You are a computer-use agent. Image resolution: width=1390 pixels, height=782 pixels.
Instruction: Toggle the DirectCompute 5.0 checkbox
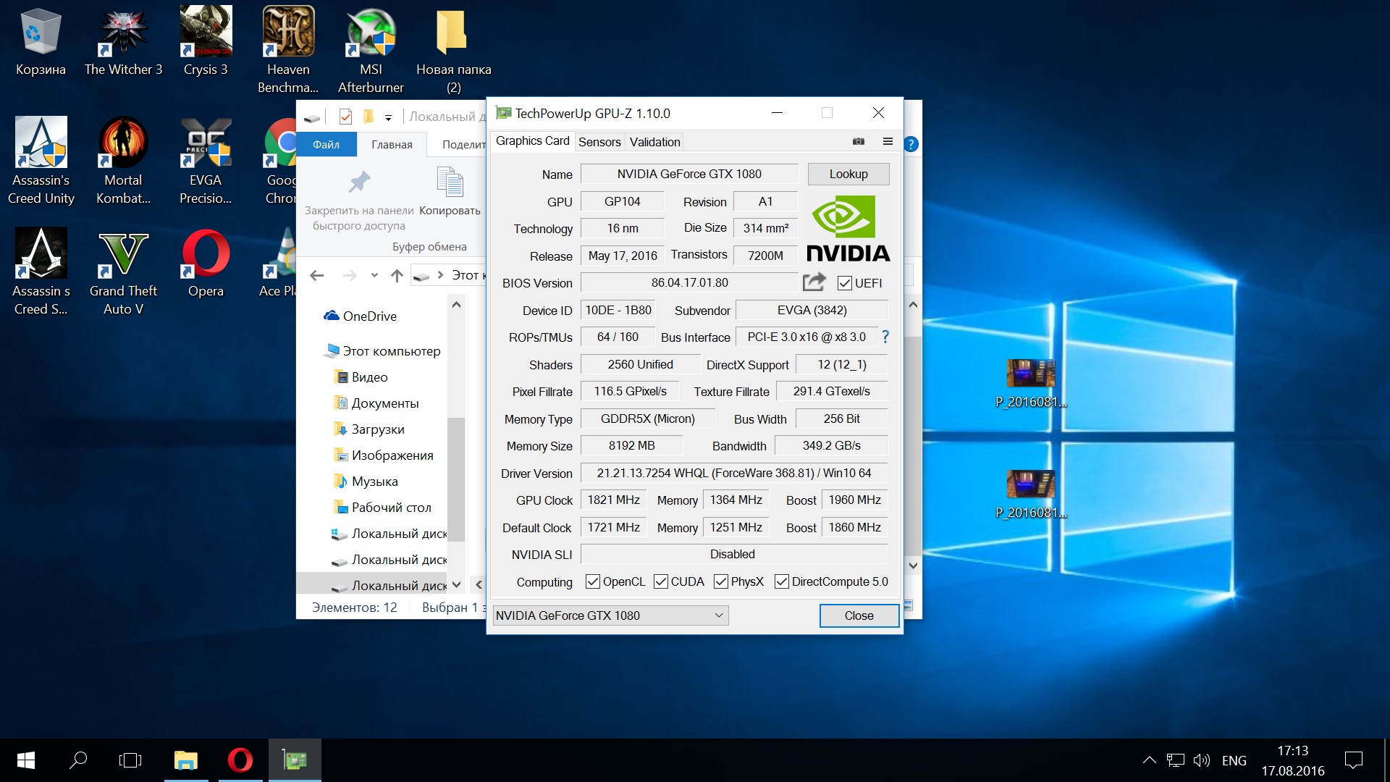(781, 581)
